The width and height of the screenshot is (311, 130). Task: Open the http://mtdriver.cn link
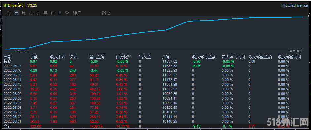[x=294, y=6]
